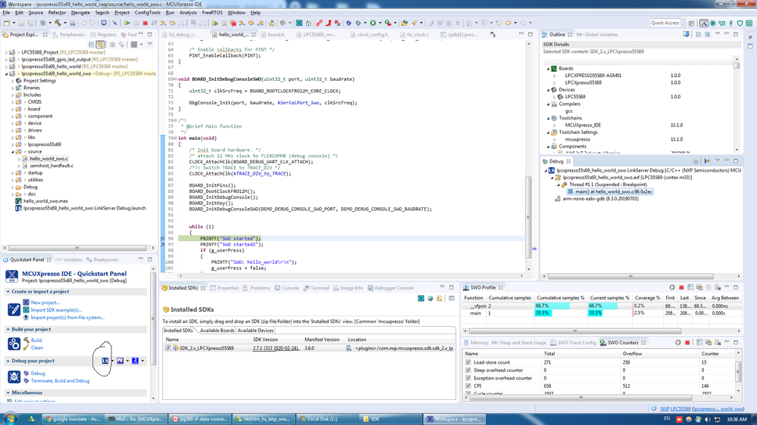Toggle the CPI counter checkbox
This screenshot has width=757, height=425.
coord(468,386)
